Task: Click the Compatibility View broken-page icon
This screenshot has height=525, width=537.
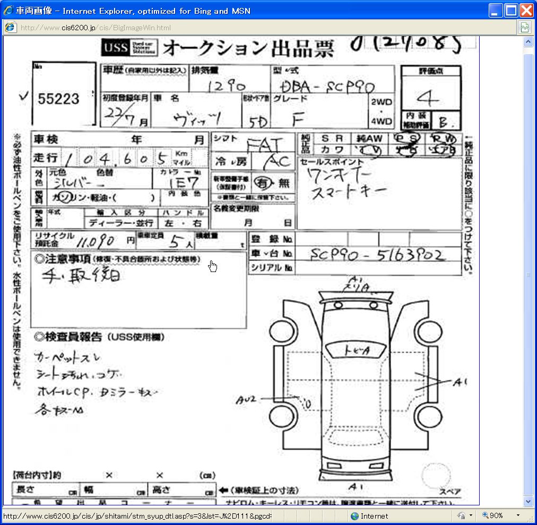Action: click(x=525, y=28)
